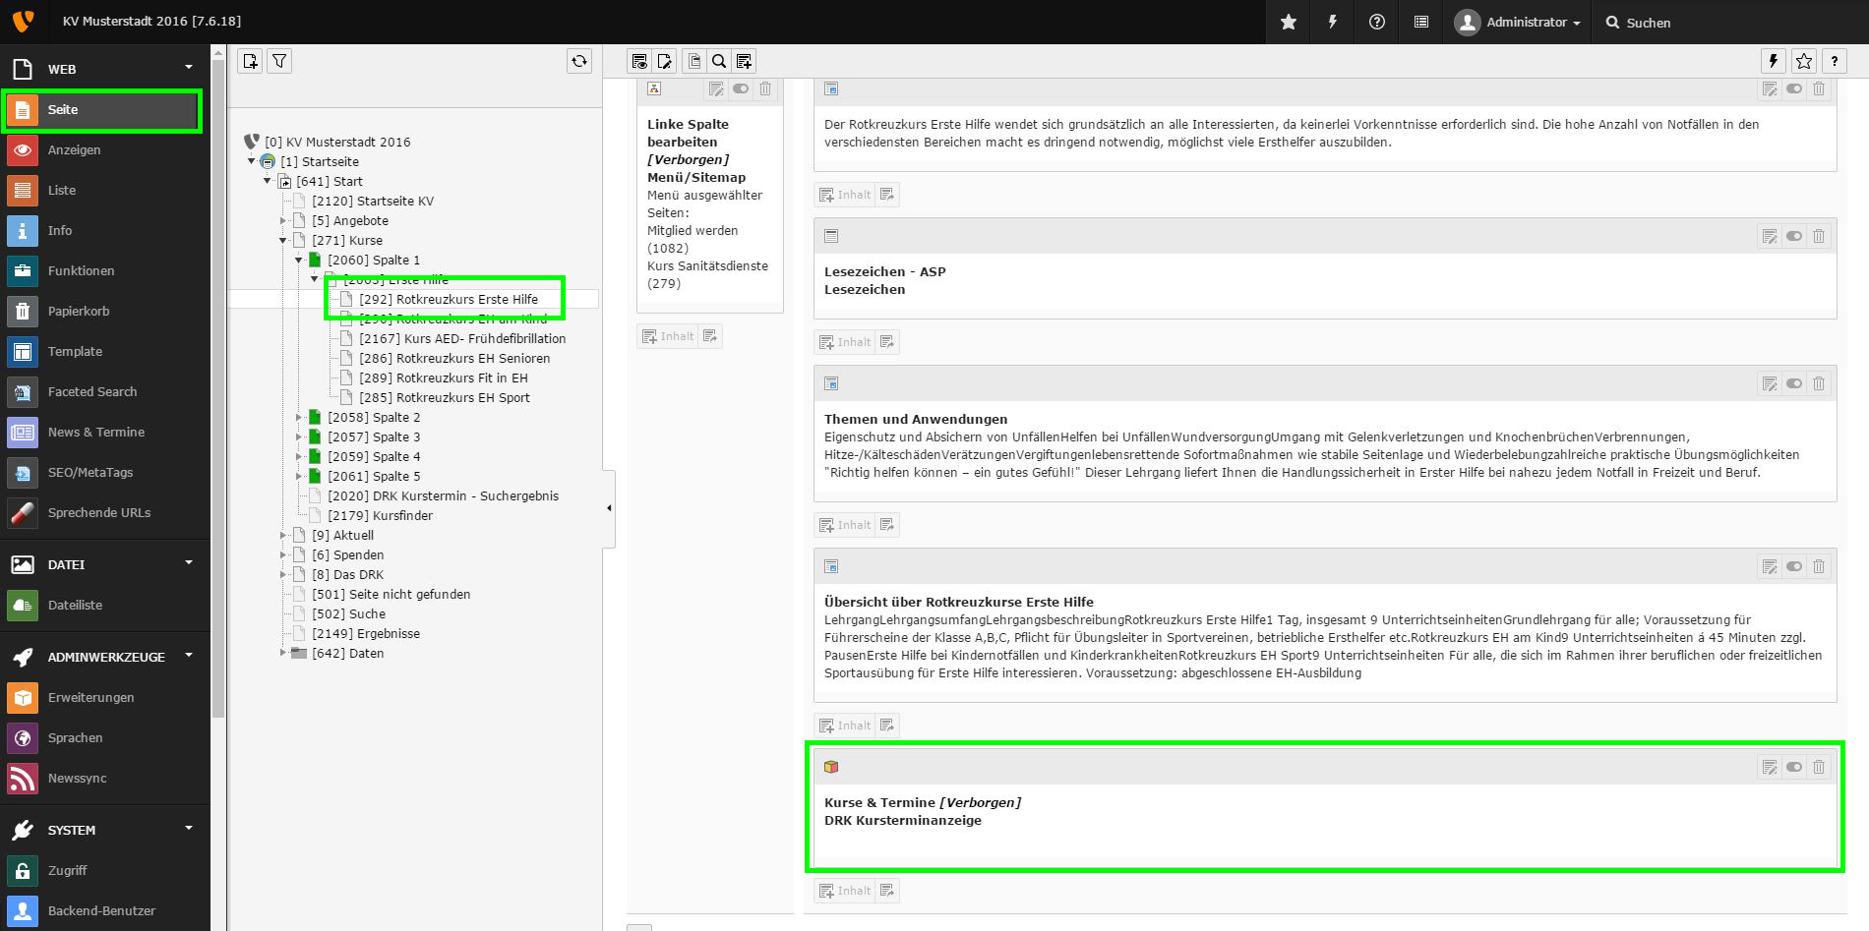The width and height of the screenshot is (1869, 931).
Task: Click the view webpage toolbar icon
Action: pyautogui.click(x=639, y=61)
